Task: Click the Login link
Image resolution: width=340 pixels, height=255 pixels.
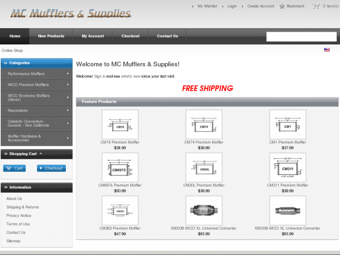Action: [232, 6]
